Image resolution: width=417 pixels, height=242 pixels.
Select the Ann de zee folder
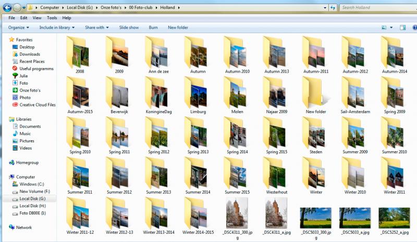tap(158, 55)
